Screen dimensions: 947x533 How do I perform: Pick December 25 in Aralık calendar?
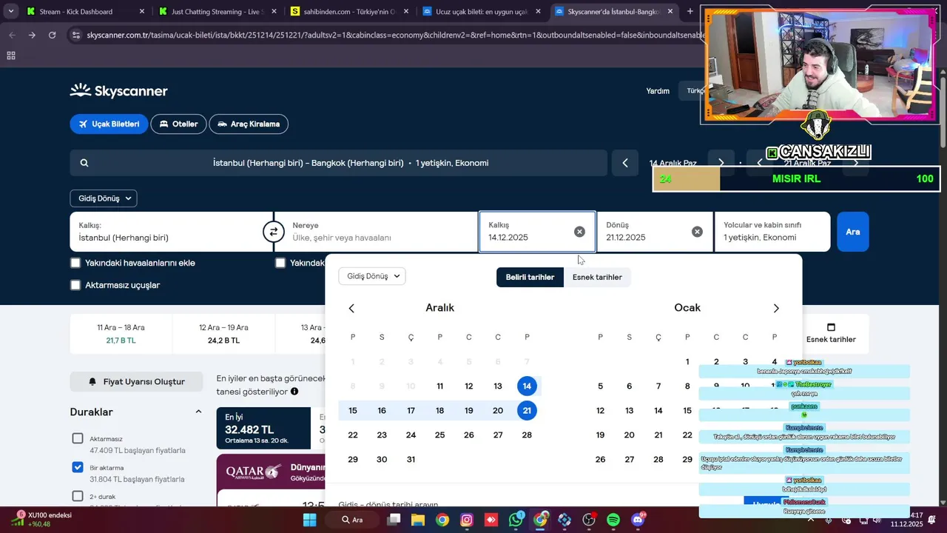[439, 435]
